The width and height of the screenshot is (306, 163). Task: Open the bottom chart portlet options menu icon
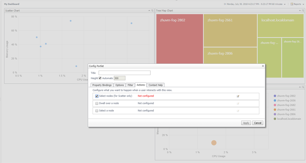point(303,87)
